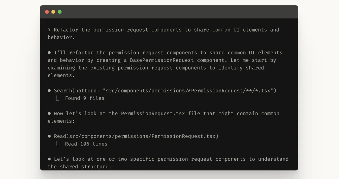
Task: Click the terminal window title bar
Action: click(x=169, y=12)
